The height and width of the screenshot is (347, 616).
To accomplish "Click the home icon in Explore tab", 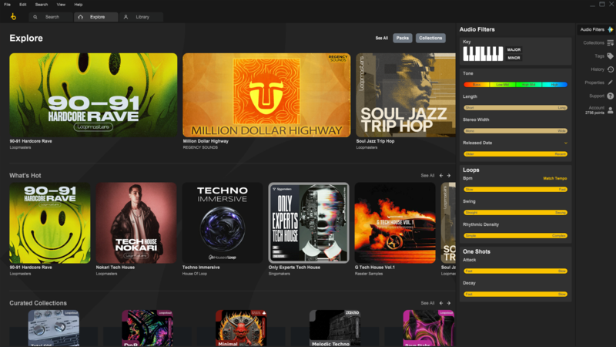I will [x=81, y=17].
